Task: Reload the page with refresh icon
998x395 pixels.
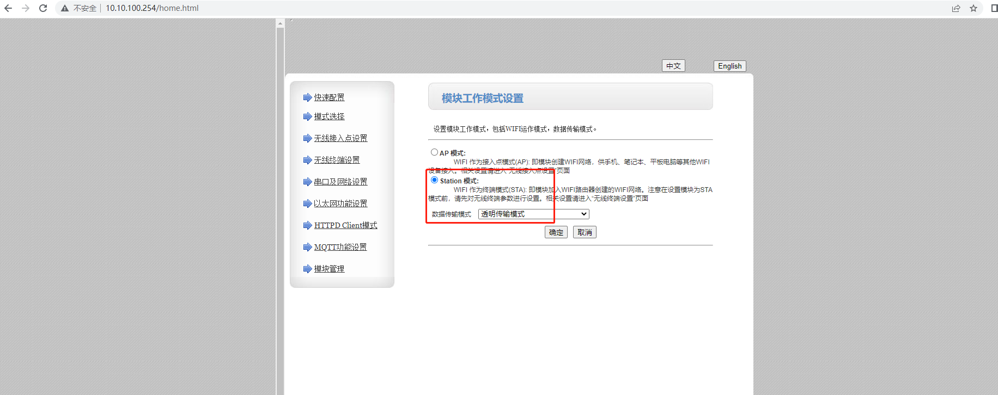Action: [43, 8]
